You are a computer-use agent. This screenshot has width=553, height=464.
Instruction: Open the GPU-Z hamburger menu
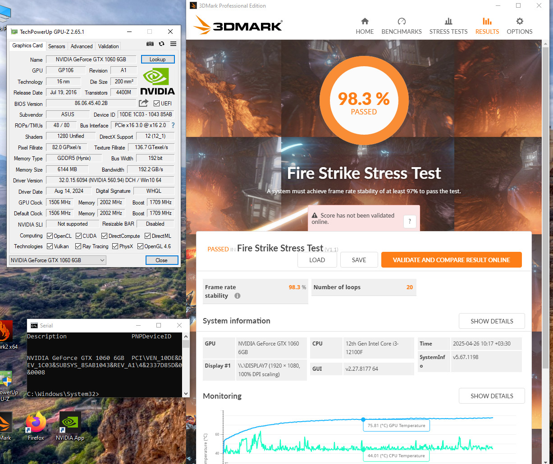click(174, 44)
